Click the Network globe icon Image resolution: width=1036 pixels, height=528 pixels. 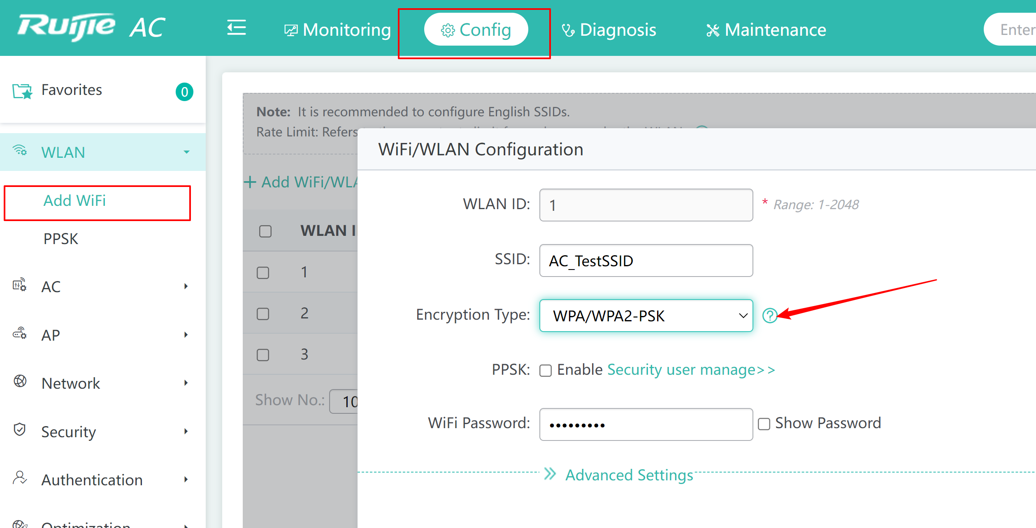pyautogui.click(x=20, y=381)
